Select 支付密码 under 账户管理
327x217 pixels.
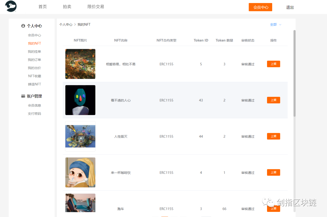35,113
